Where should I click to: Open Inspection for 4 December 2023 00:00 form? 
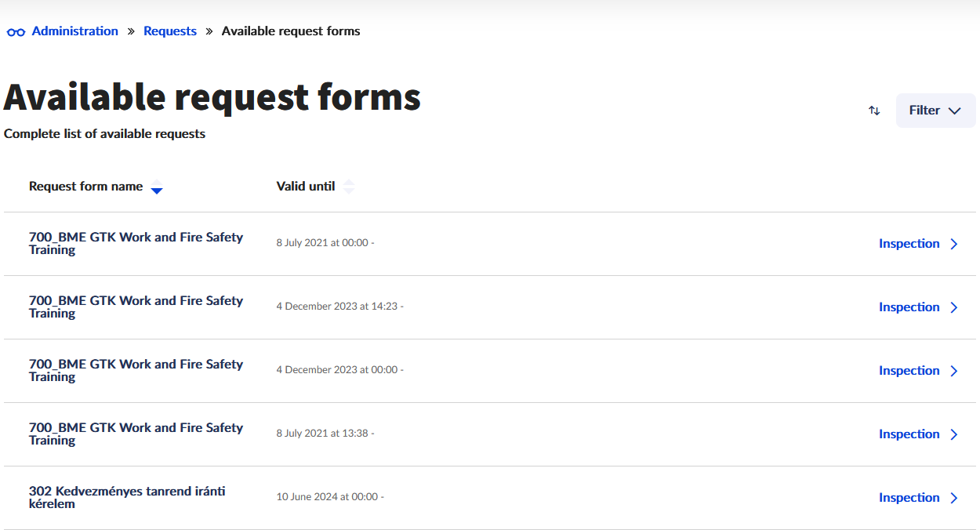909,371
